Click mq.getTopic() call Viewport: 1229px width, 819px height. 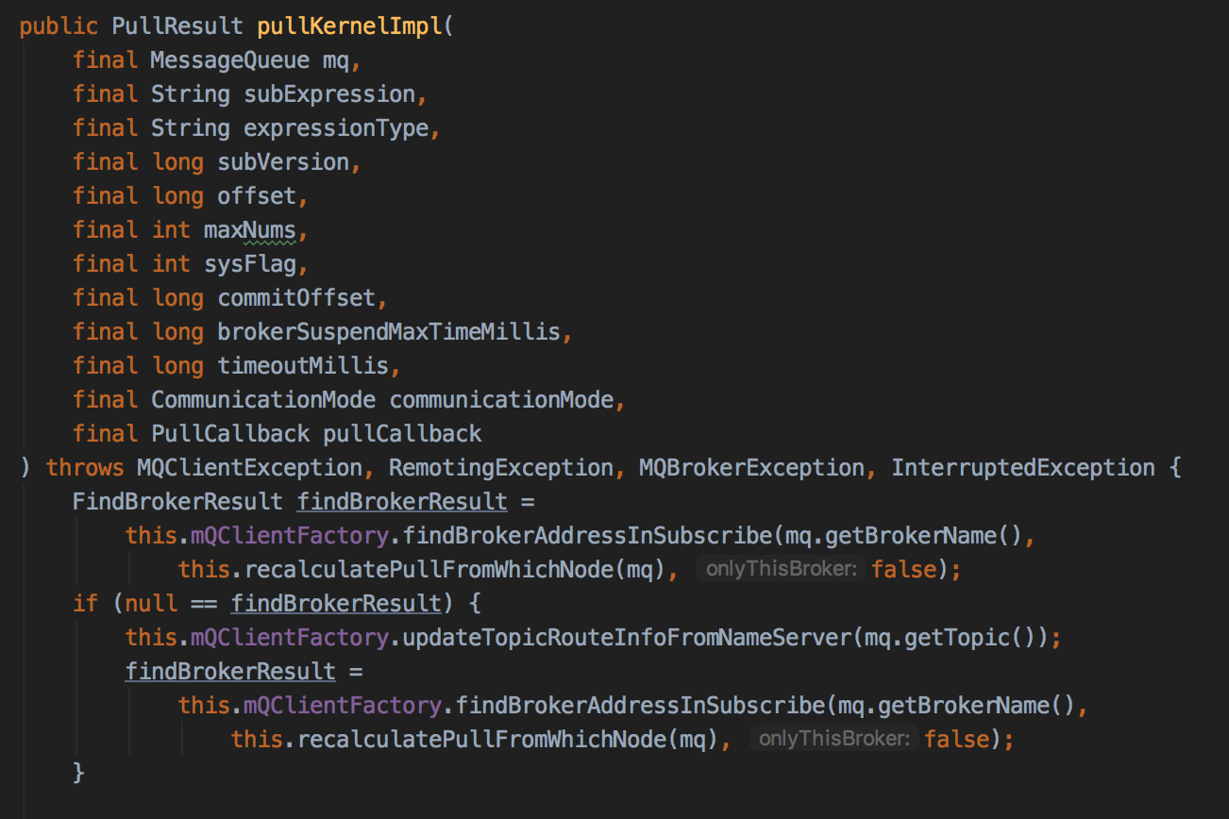[x=951, y=638]
